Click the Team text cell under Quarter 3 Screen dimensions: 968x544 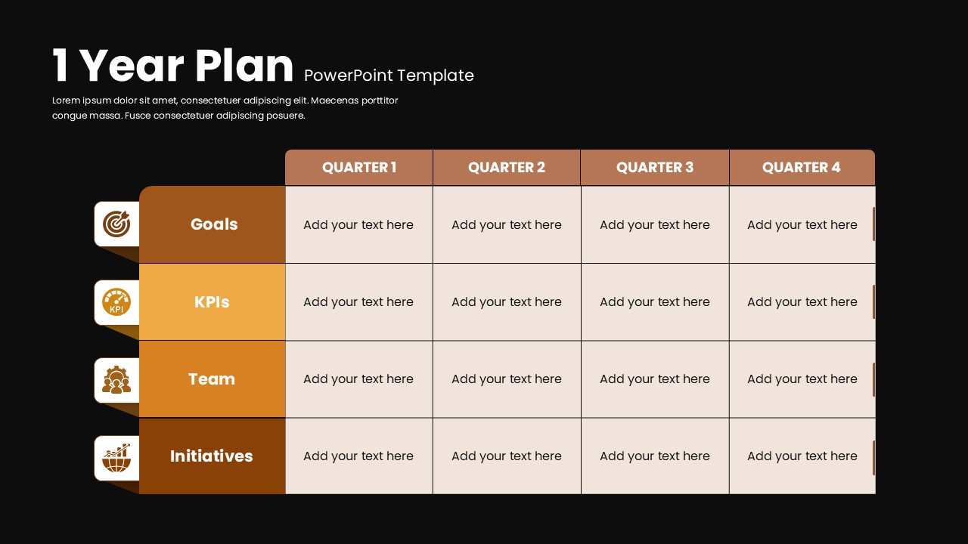[x=655, y=379]
